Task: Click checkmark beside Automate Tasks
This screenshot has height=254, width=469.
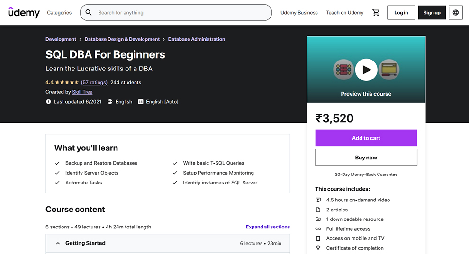Action: pos(57,183)
